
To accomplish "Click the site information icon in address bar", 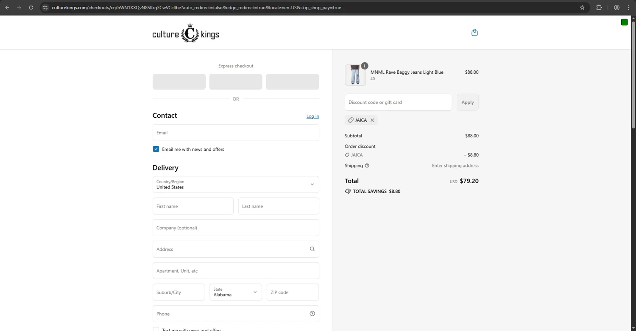I will [45, 8].
